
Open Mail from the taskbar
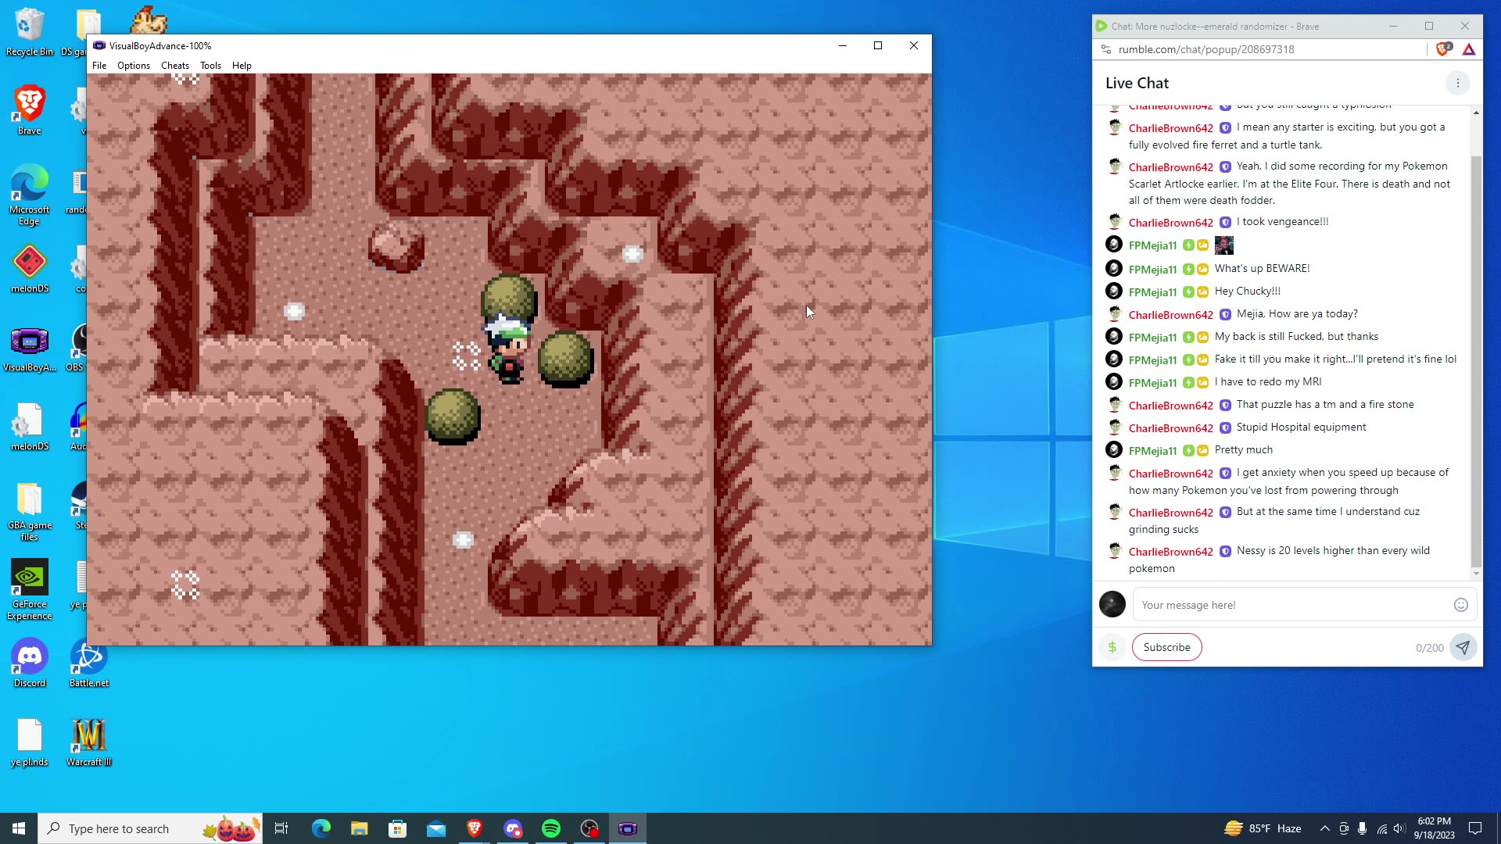coord(436,828)
